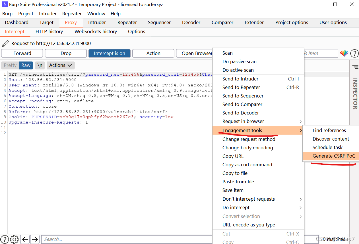Viewport: 359px width, 244px height.
Task: Switch to the Comparer tab
Action: (x=222, y=22)
